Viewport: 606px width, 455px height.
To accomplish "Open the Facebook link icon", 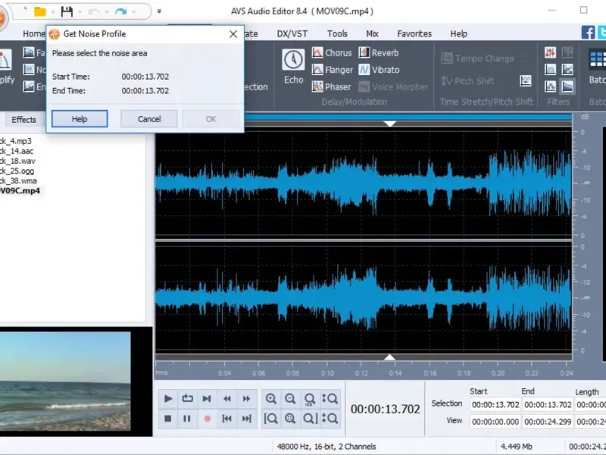I will pos(588,33).
